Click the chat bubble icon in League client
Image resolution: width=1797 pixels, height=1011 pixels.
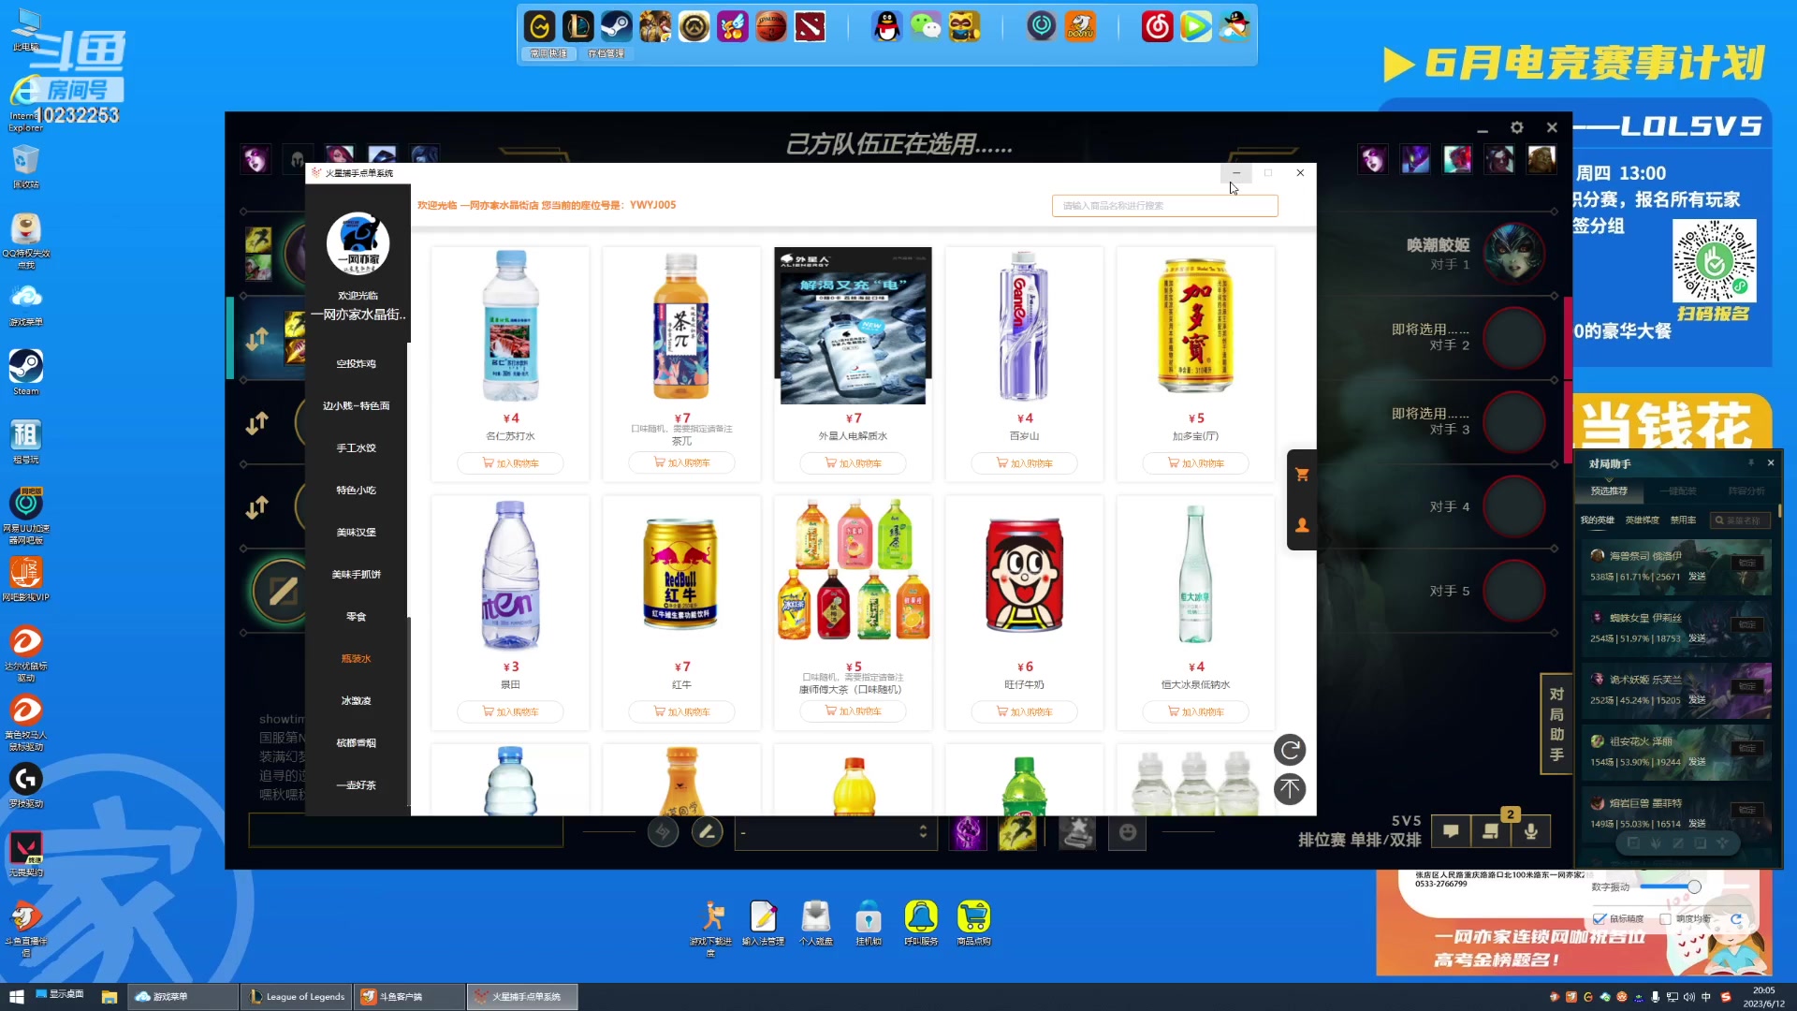[x=1451, y=830]
